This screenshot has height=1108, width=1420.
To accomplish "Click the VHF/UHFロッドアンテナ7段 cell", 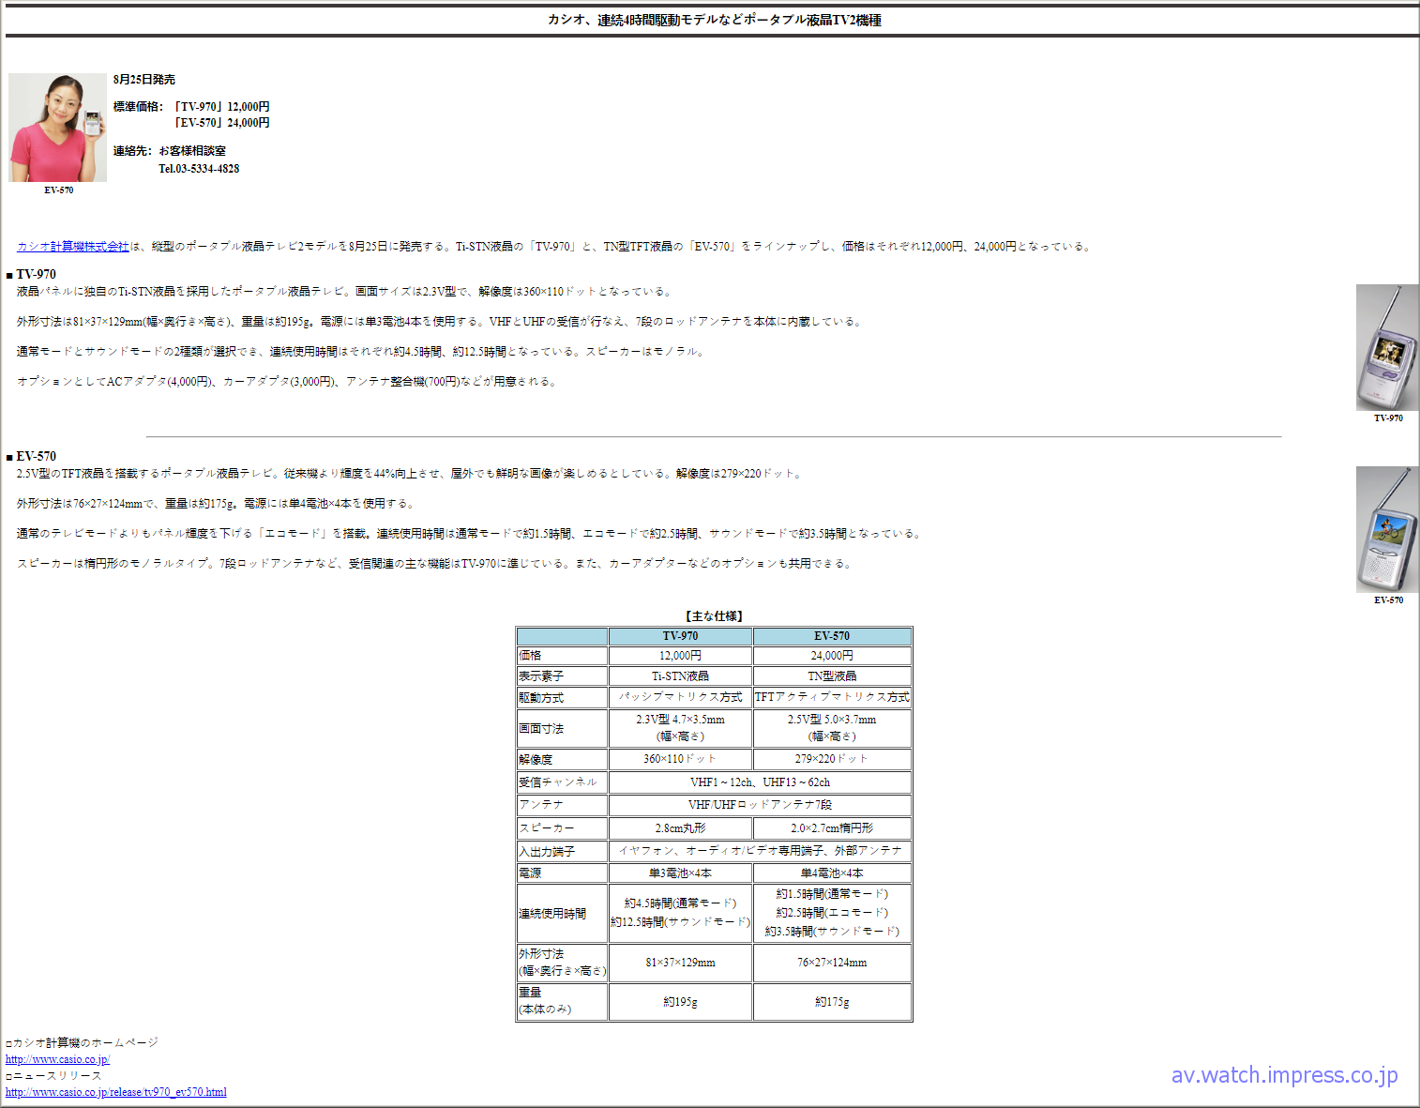I will click(x=760, y=805).
